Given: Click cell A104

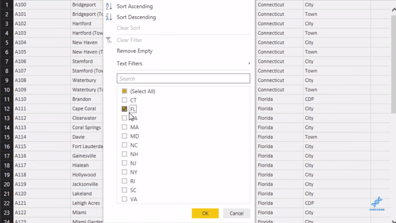Looking at the screenshot, I should pyautogui.click(x=42, y=42).
